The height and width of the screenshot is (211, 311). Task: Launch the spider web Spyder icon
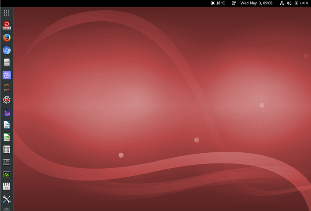pyautogui.click(x=7, y=100)
